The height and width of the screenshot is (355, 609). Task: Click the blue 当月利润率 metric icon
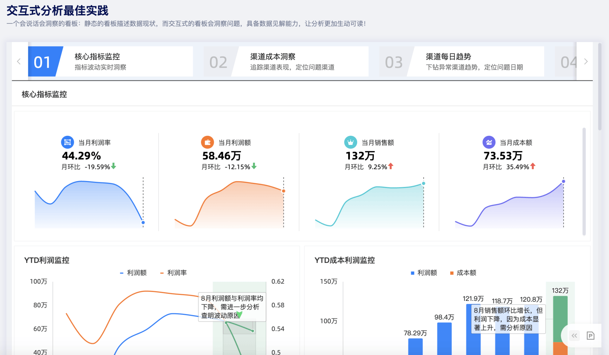[67, 142]
